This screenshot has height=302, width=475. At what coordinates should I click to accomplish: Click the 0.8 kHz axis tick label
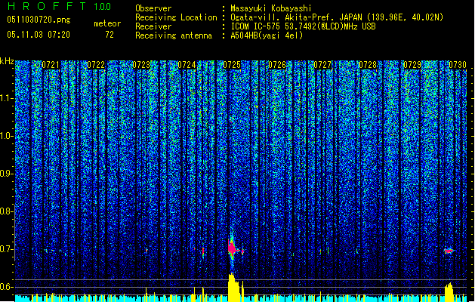[x=7, y=211]
